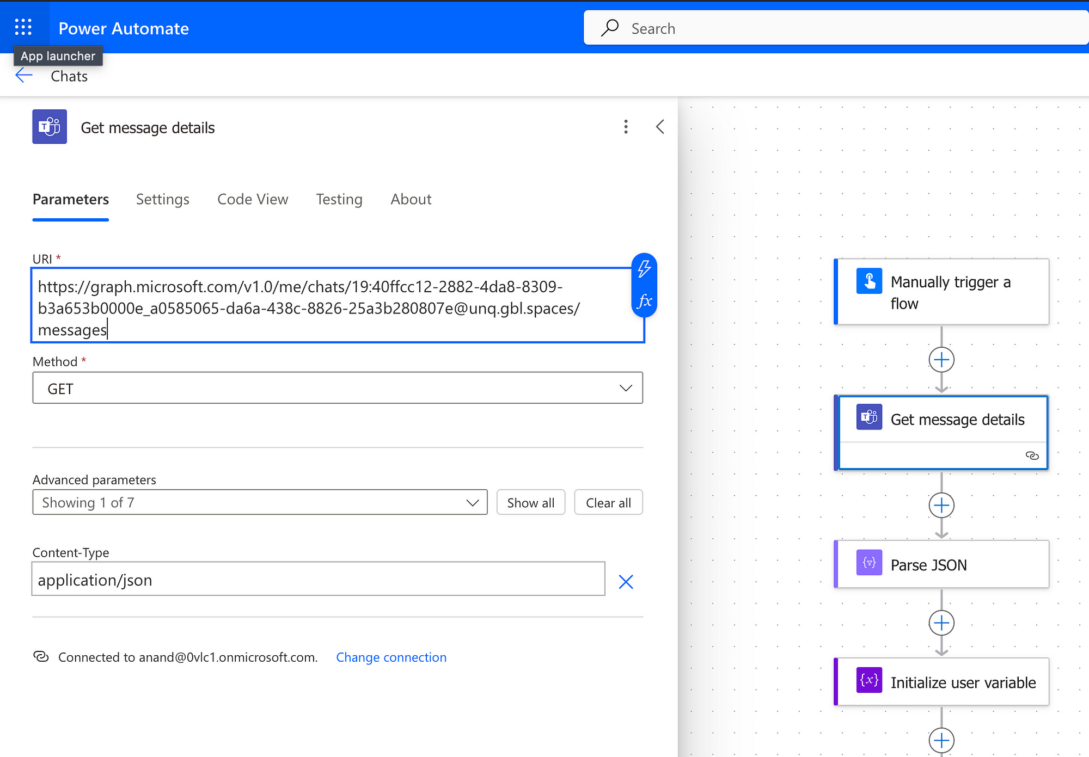Viewport: 1089px width, 757px height.
Task: Click the back arrow next to Chats
Action: 24,76
